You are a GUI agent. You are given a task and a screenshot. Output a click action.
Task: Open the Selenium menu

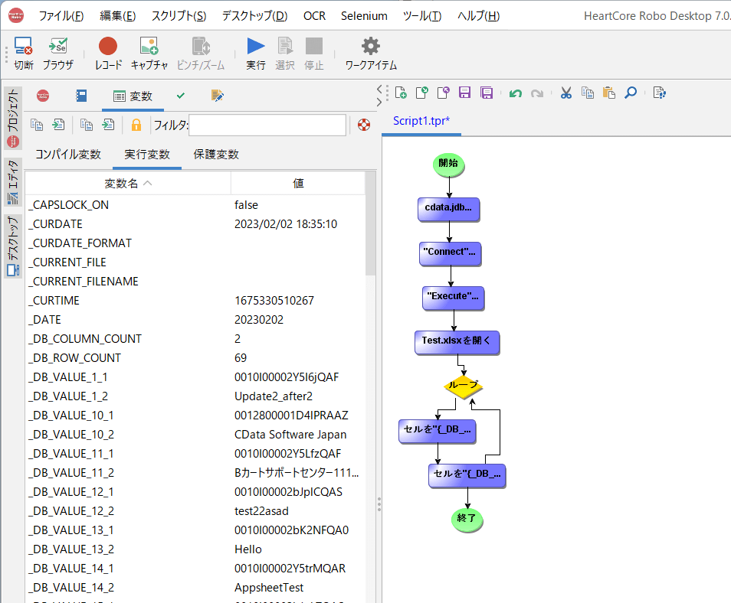(x=364, y=16)
